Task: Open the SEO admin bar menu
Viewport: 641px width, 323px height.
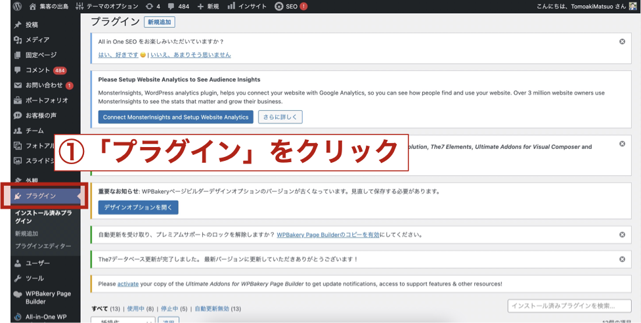Action: [291, 6]
